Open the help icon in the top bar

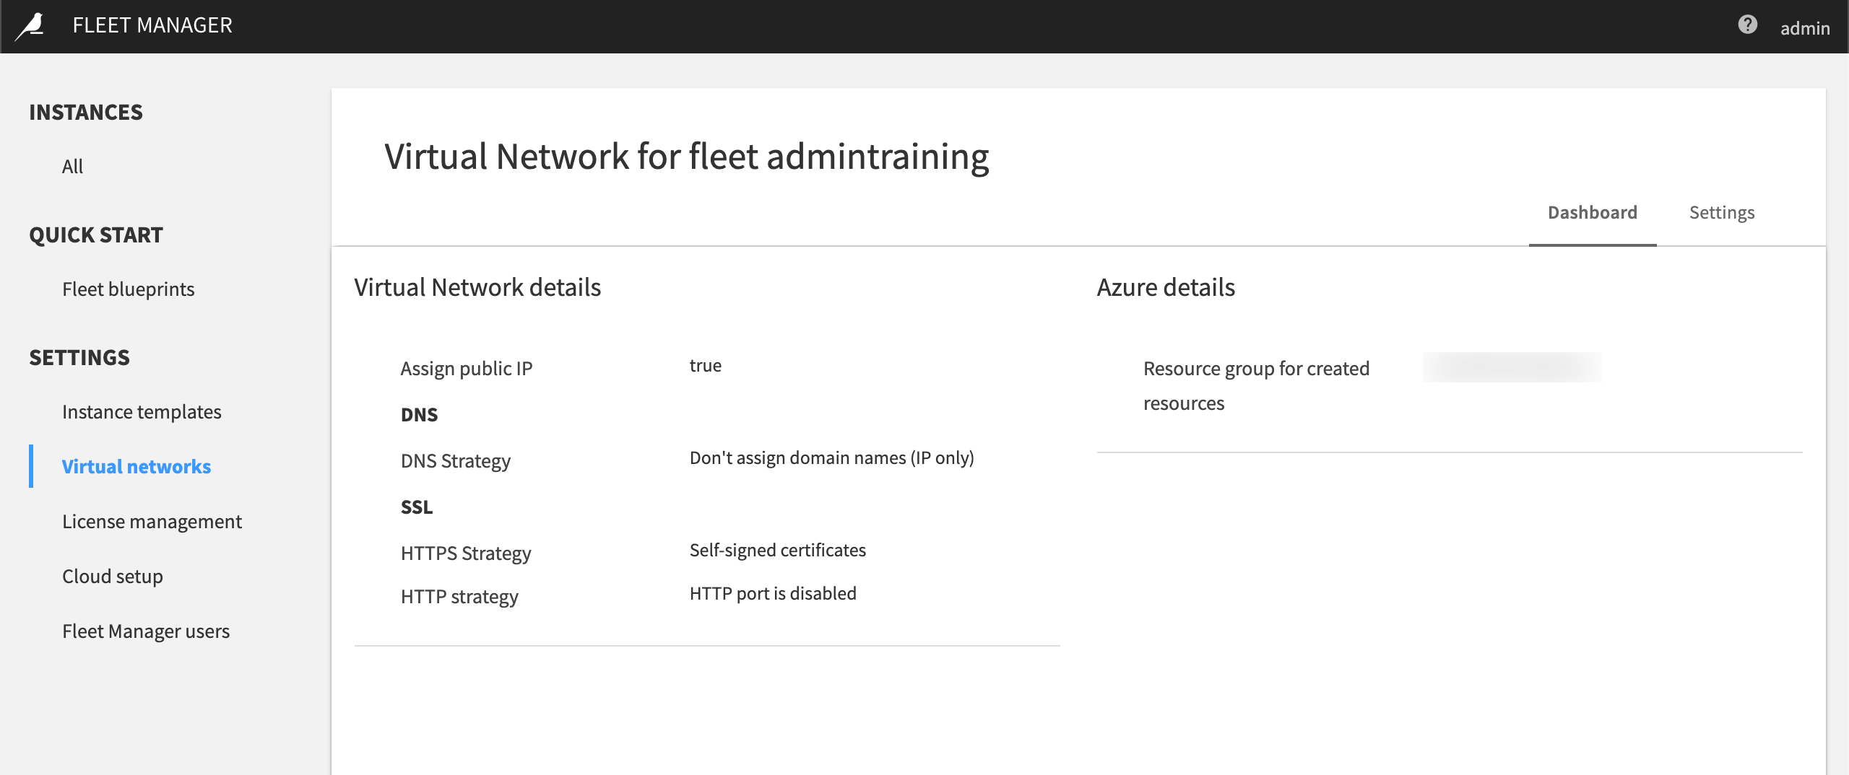[1747, 25]
